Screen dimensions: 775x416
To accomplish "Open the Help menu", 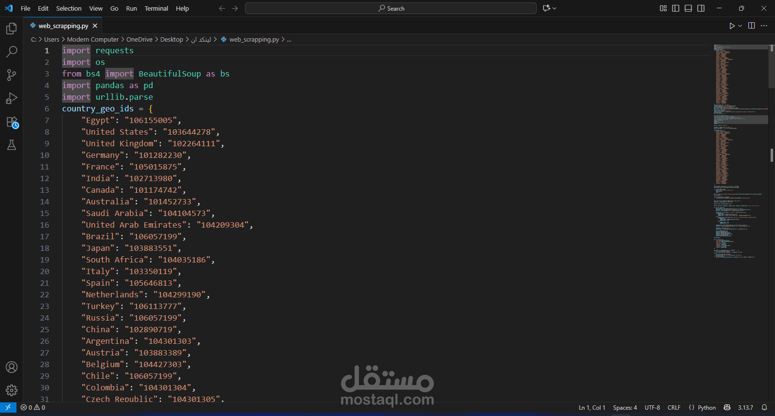I will pyautogui.click(x=183, y=8).
